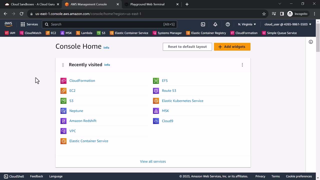Click the Info link beside Console Home
Viewport: 320px width, 180px height.
pos(106,47)
